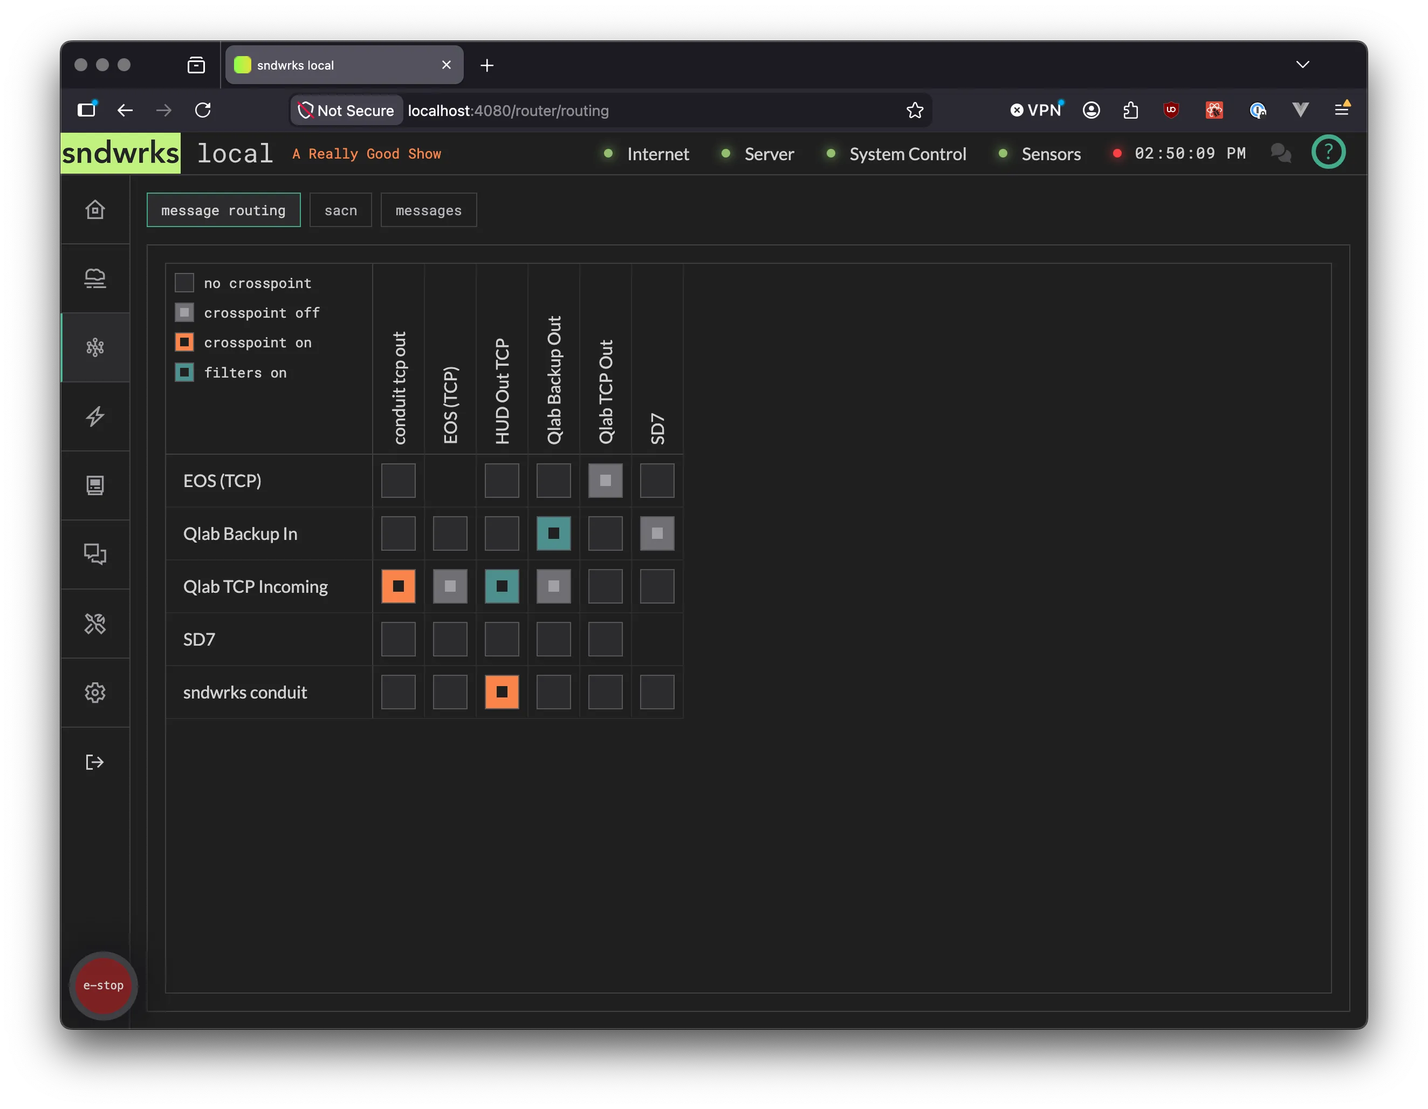Toggle Qlab Backup In to Qlab Backup Out crosspoint
This screenshot has width=1428, height=1109.
click(553, 533)
